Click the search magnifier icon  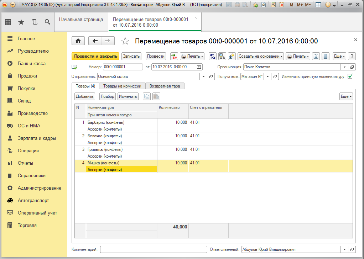(x=48, y=22)
